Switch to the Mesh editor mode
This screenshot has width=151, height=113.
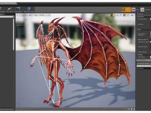(135, 10)
